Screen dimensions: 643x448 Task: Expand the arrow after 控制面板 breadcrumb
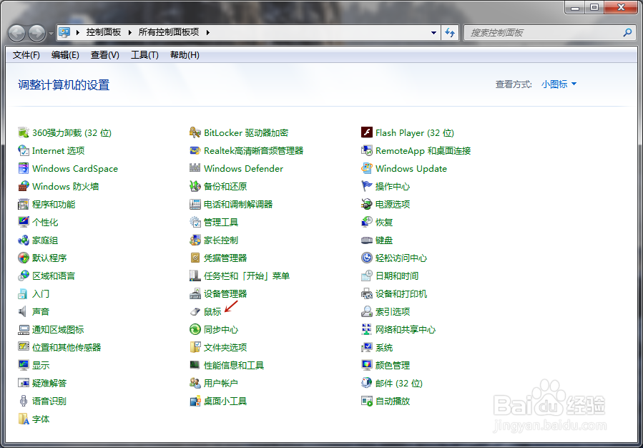point(130,32)
